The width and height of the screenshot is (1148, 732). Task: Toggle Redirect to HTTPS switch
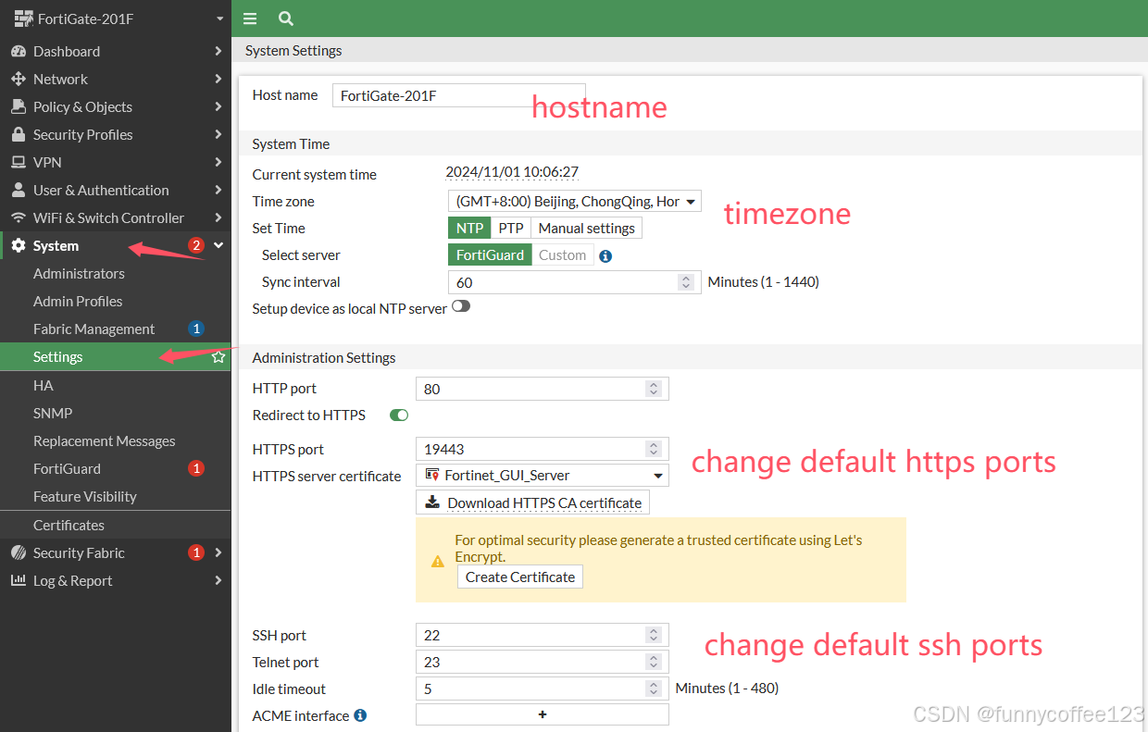click(399, 416)
